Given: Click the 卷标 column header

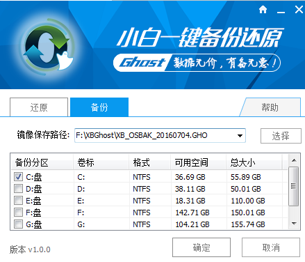Looking at the screenshot, I should [x=101, y=162].
